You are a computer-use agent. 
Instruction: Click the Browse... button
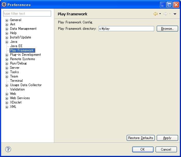click(167, 29)
